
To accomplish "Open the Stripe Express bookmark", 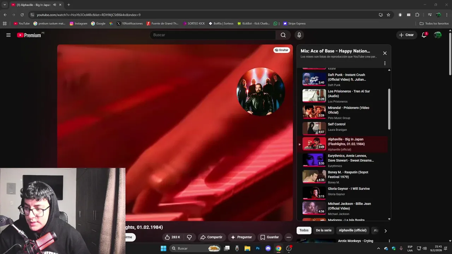I will tap(295, 24).
